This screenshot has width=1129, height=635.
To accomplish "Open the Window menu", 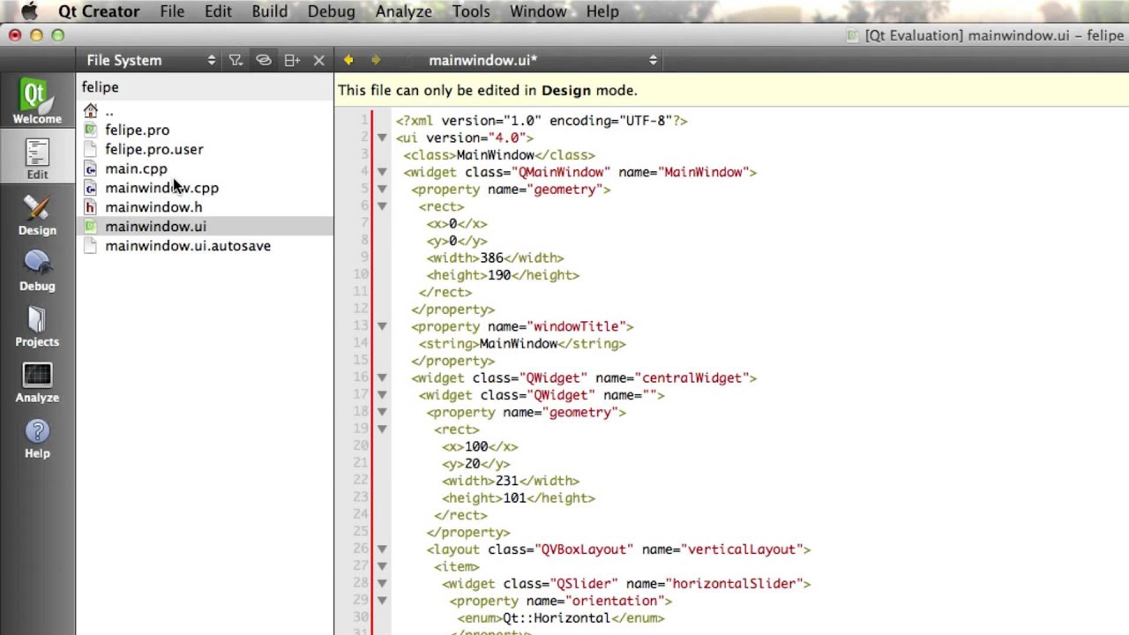I will point(538,11).
